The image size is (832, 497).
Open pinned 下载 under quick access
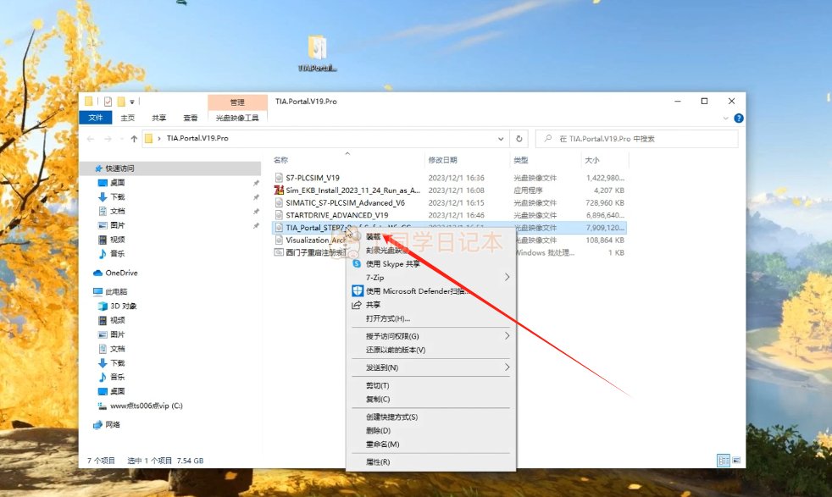(x=117, y=196)
